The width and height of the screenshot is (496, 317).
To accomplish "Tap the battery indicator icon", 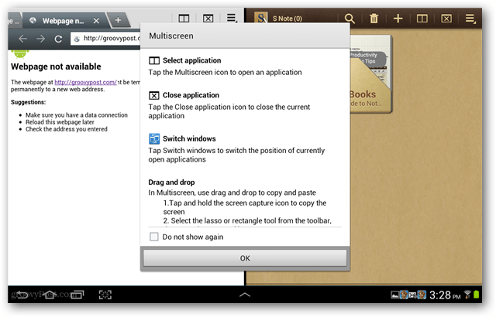I will [x=477, y=295].
